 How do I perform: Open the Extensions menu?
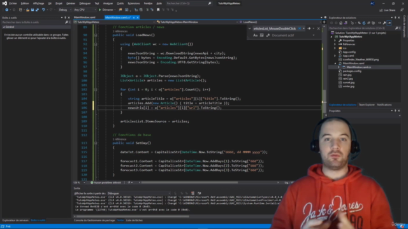pyautogui.click(x=134, y=3)
